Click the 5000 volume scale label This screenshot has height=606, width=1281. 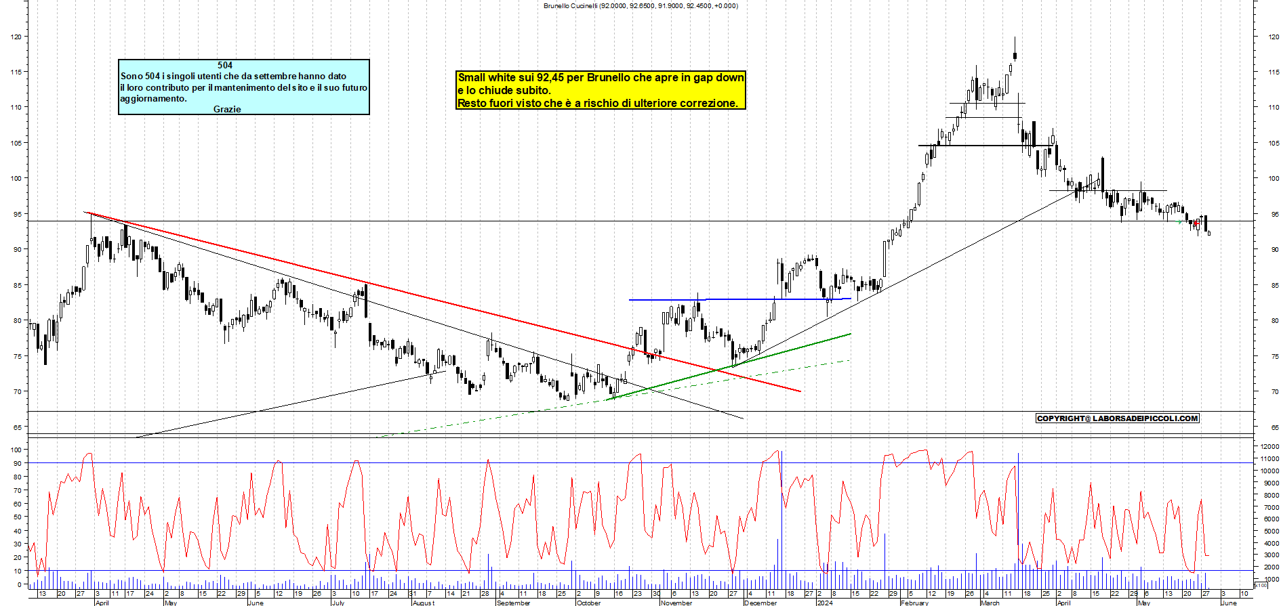[1271, 532]
